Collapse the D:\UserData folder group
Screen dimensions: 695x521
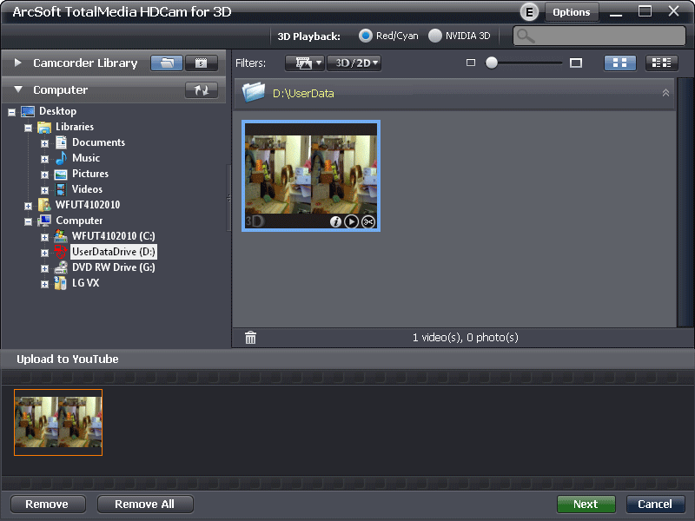(x=665, y=93)
